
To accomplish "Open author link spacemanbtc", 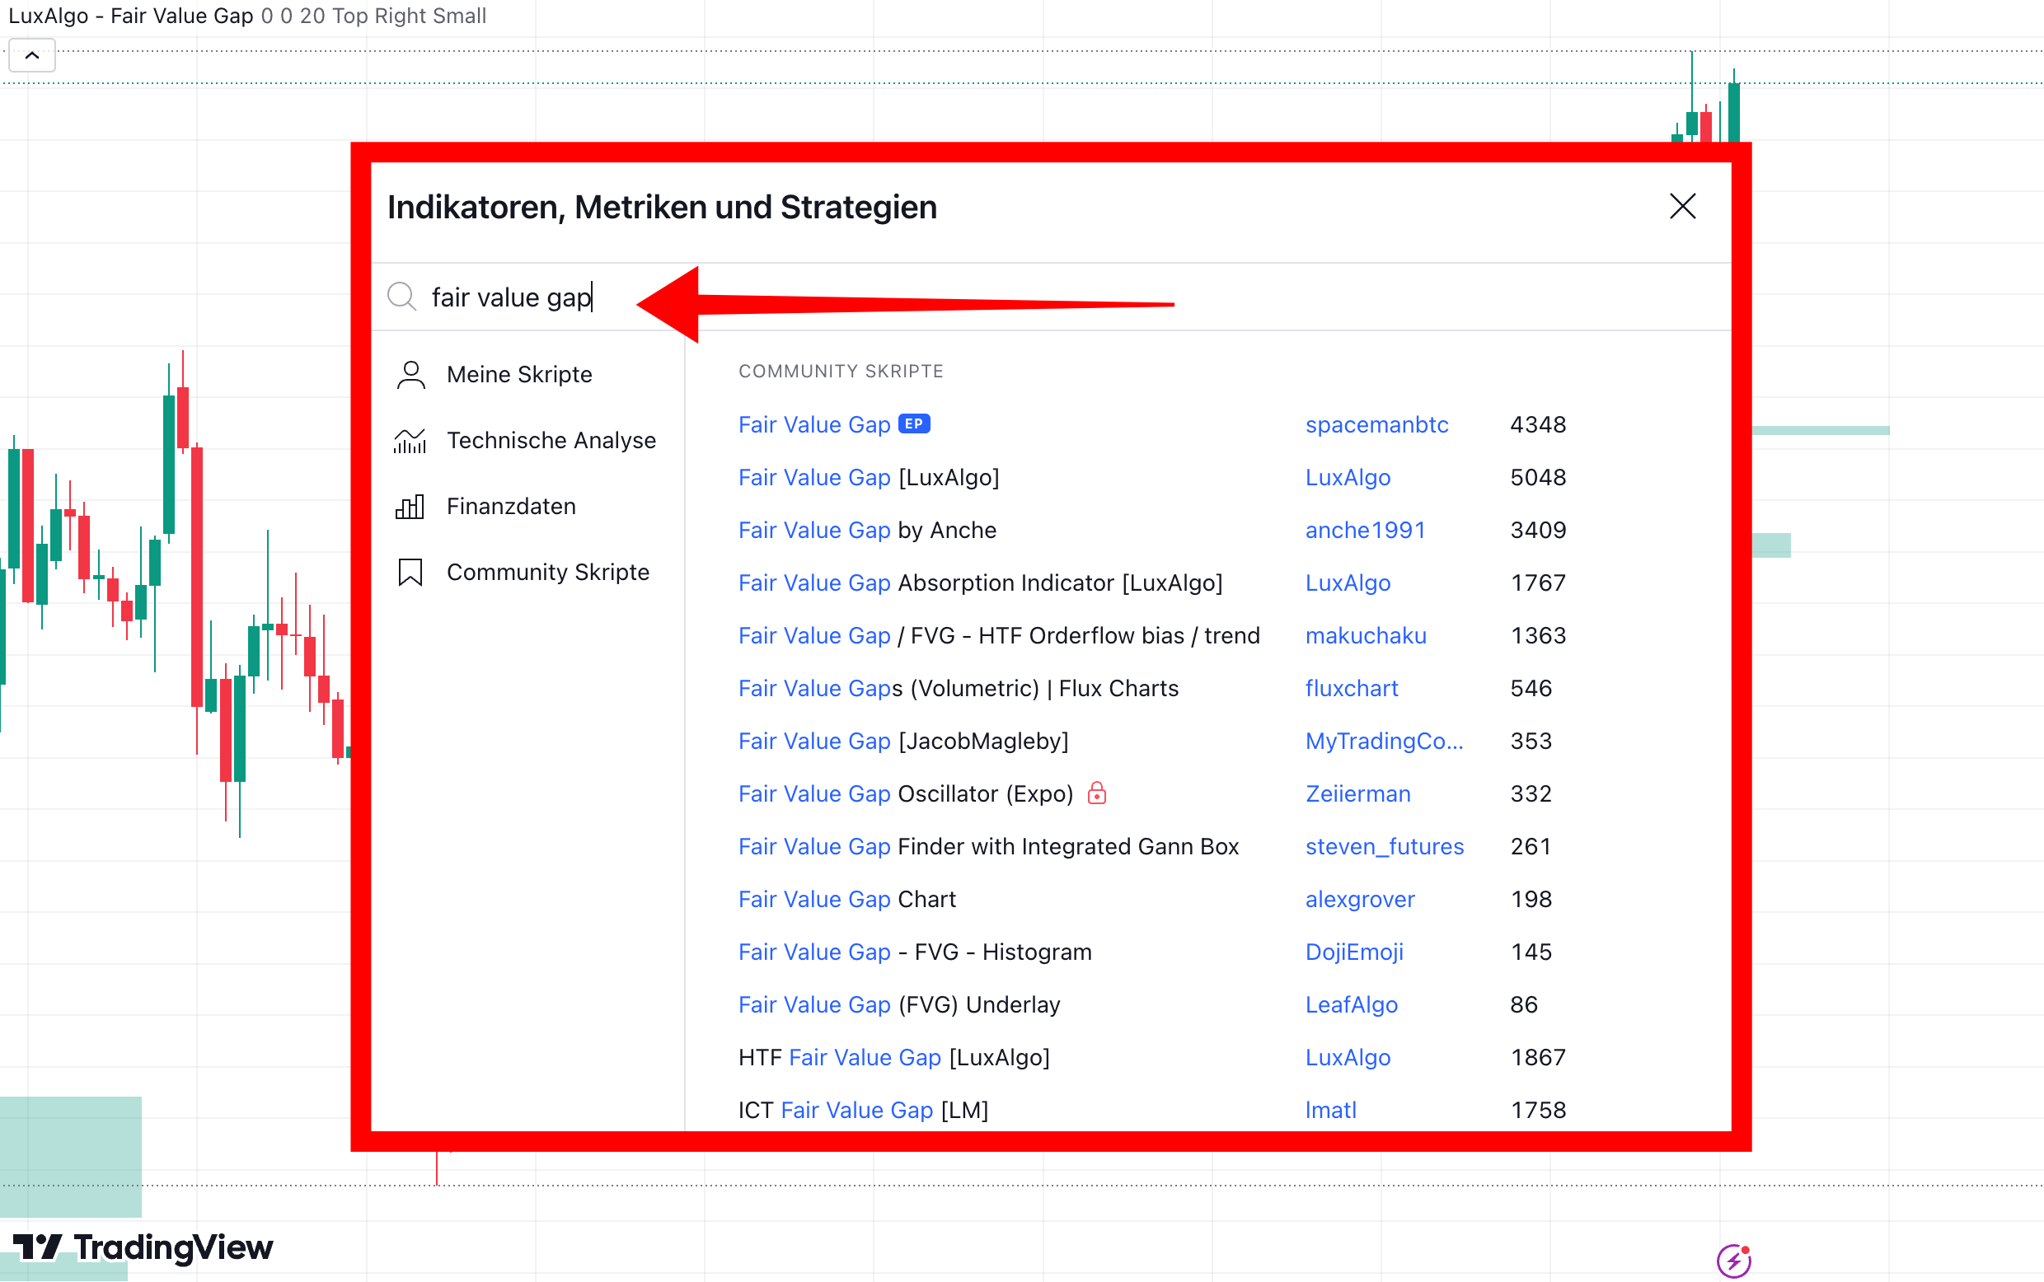I will tap(1376, 425).
